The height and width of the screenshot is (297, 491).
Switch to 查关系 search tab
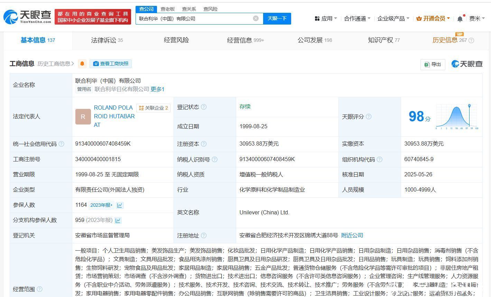(189, 9)
